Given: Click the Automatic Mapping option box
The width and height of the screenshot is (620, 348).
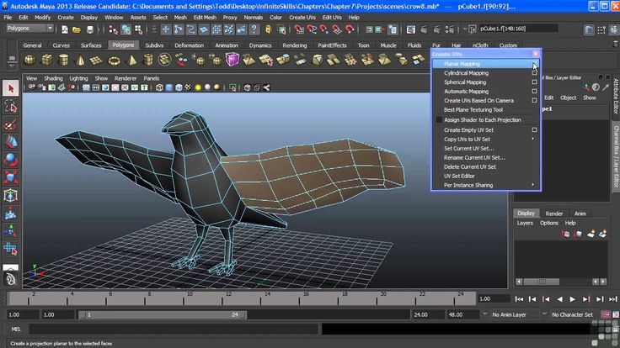Looking at the screenshot, I should 534,92.
